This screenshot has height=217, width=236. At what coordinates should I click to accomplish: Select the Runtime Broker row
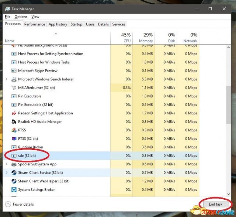pyautogui.click(x=101, y=147)
